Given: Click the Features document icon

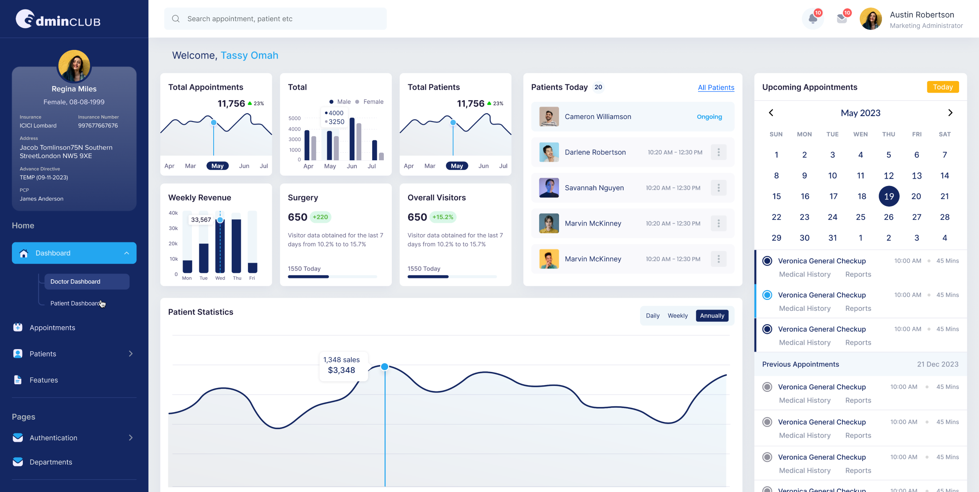Looking at the screenshot, I should pyautogui.click(x=18, y=379).
